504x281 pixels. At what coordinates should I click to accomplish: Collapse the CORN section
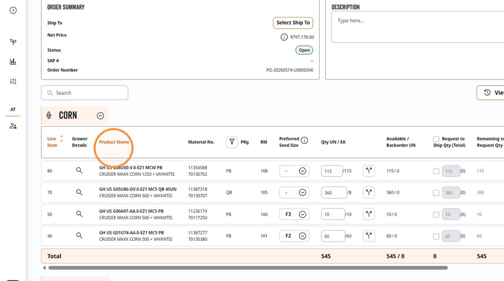pyautogui.click(x=100, y=116)
